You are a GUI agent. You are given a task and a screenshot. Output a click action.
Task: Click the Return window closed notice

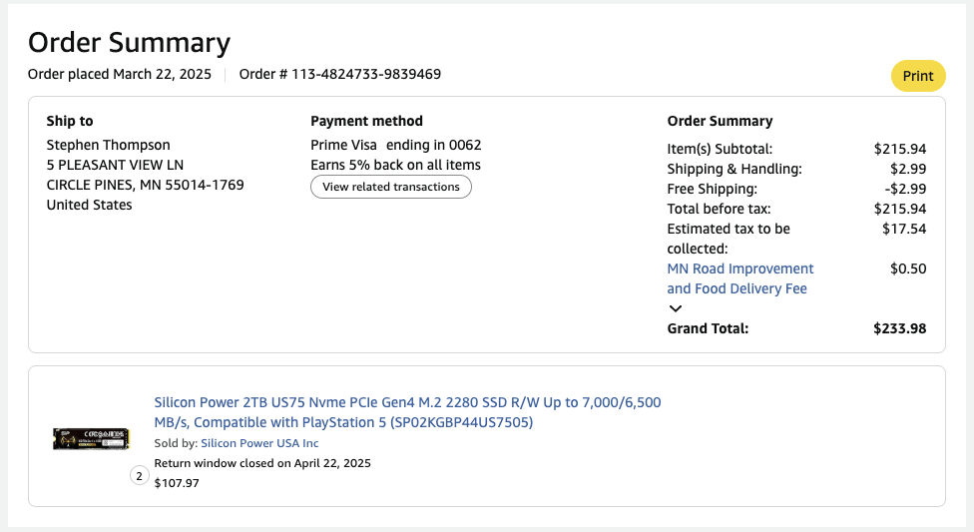click(x=261, y=463)
